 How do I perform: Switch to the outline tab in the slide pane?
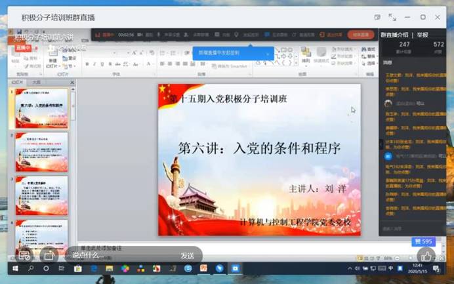(x=36, y=83)
